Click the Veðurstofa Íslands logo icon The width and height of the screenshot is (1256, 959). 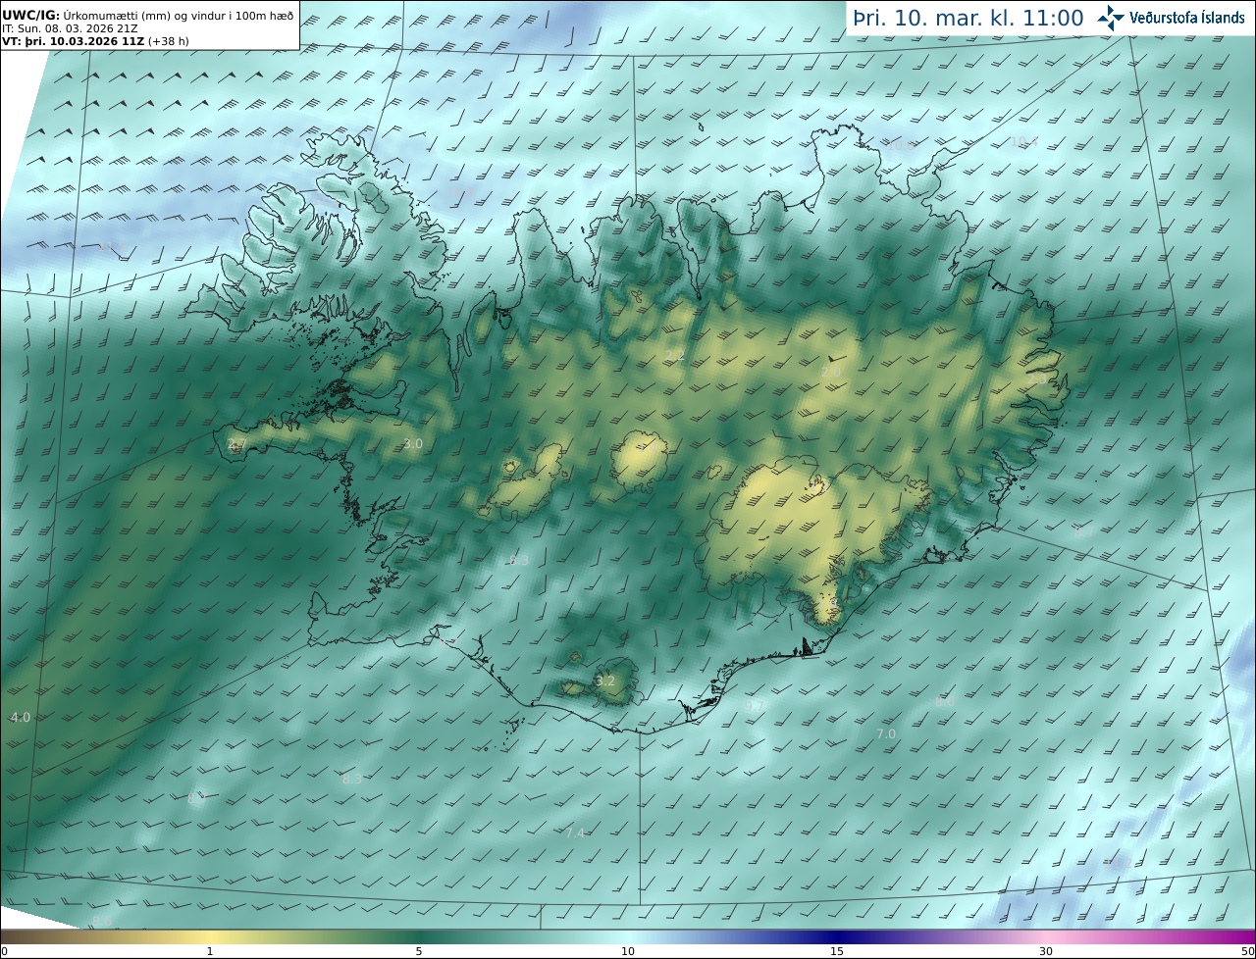pos(1111,18)
